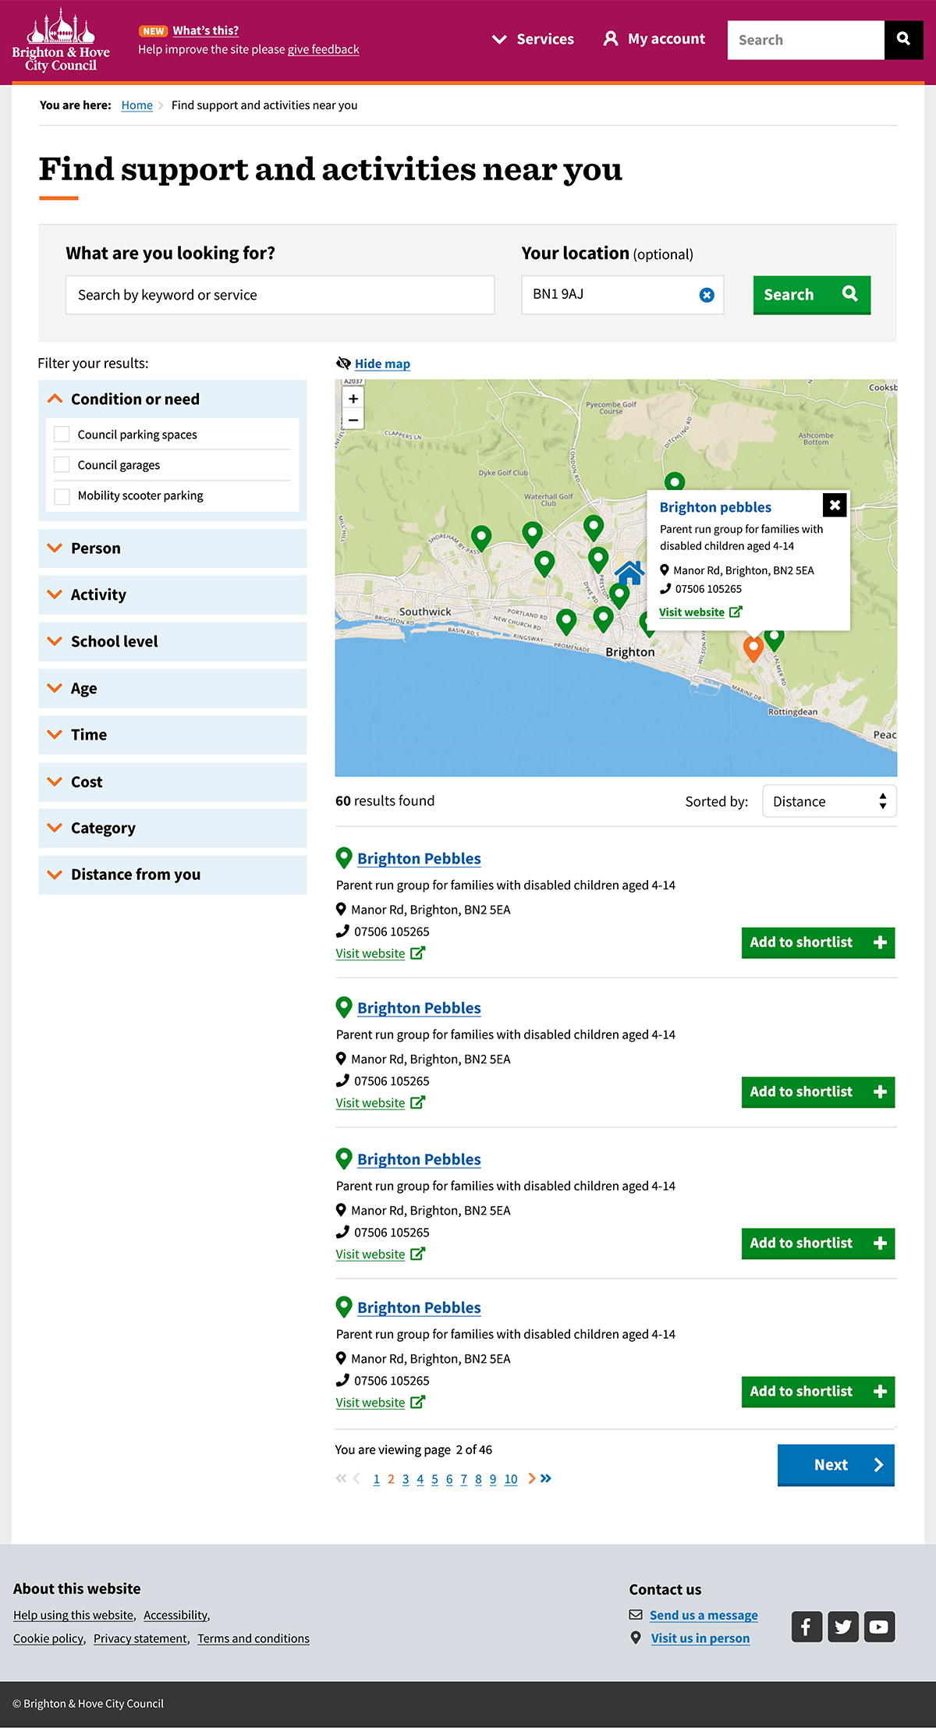The width and height of the screenshot is (936, 1728).
Task: Tick the Council parking spaces checkbox
Action: 62,435
